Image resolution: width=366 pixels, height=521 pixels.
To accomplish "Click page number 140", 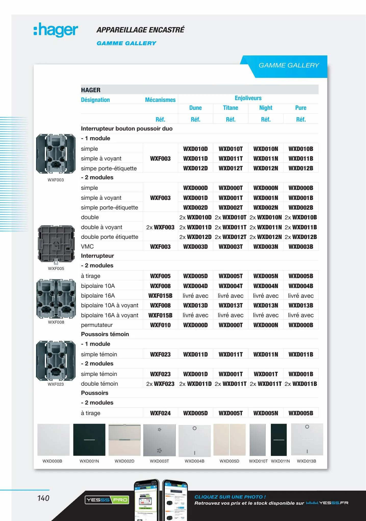I will (43, 498).
